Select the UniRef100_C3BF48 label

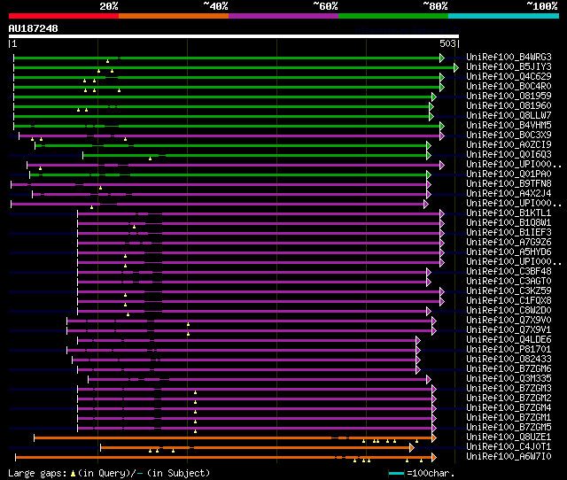(509, 272)
